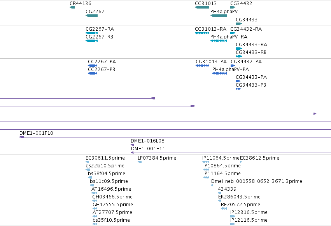This screenshot has height=226, width=331.
Task: Click the DME1-001F10 label text
Action: pos(36,133)
